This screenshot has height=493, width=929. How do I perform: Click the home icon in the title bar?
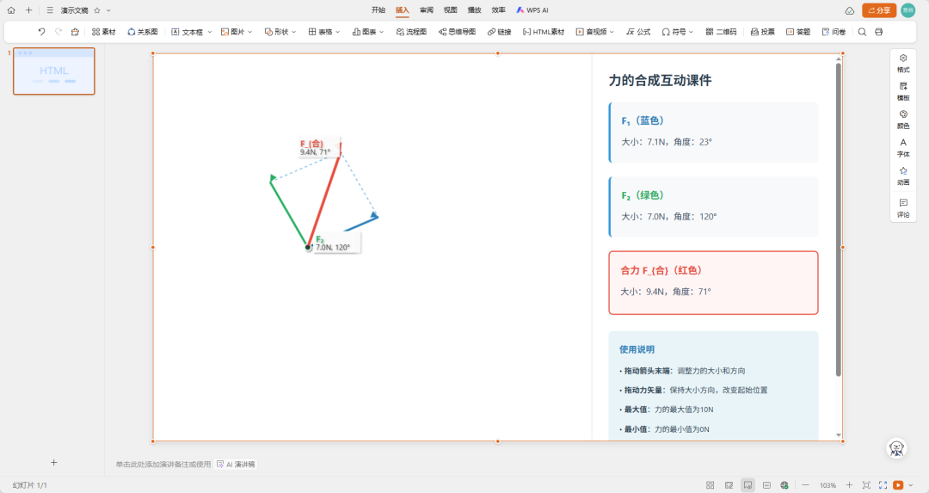coord(11,10)
